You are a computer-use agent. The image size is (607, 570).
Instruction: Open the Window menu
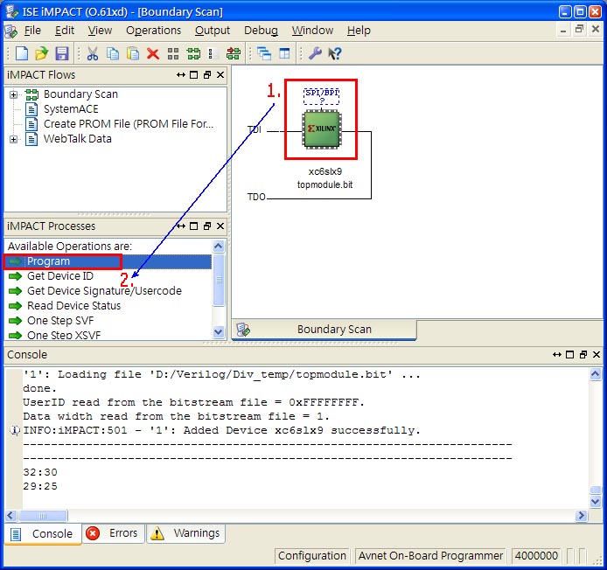(x=313, y=31)
